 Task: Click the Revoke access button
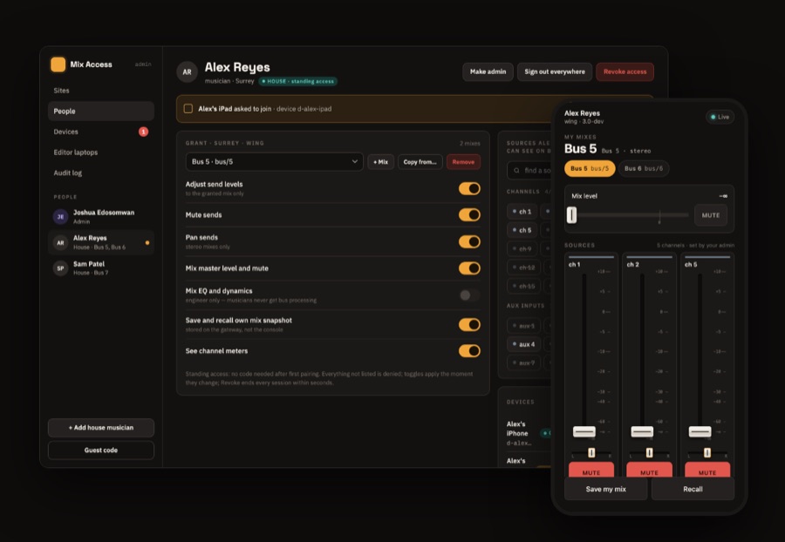625,71
